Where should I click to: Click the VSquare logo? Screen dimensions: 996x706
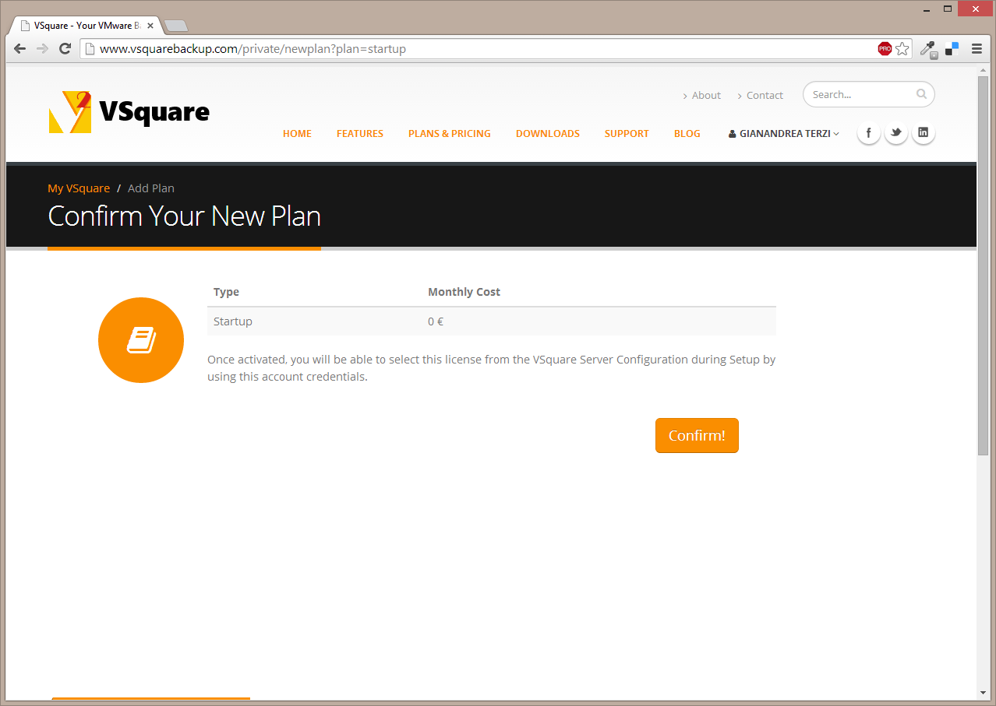click(x=129, y=112)
